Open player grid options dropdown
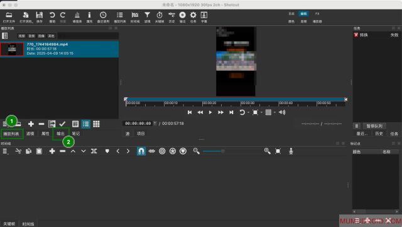 (x=274, y=112)
